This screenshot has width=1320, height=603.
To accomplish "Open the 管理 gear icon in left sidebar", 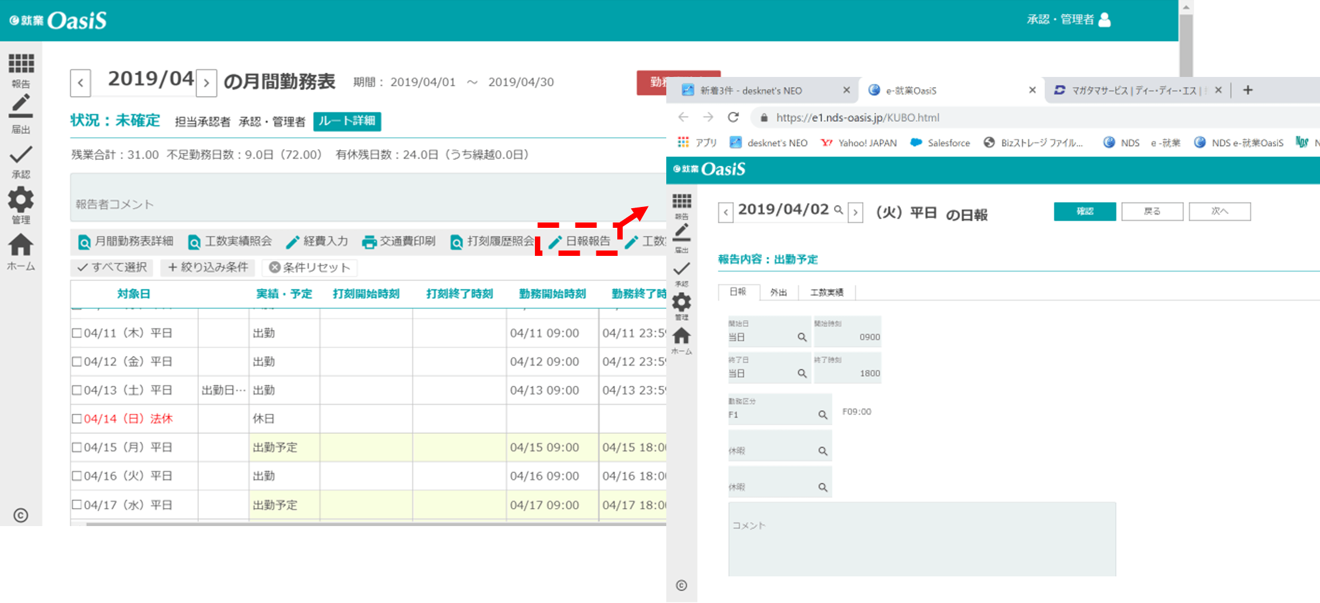I will [21, 200].
